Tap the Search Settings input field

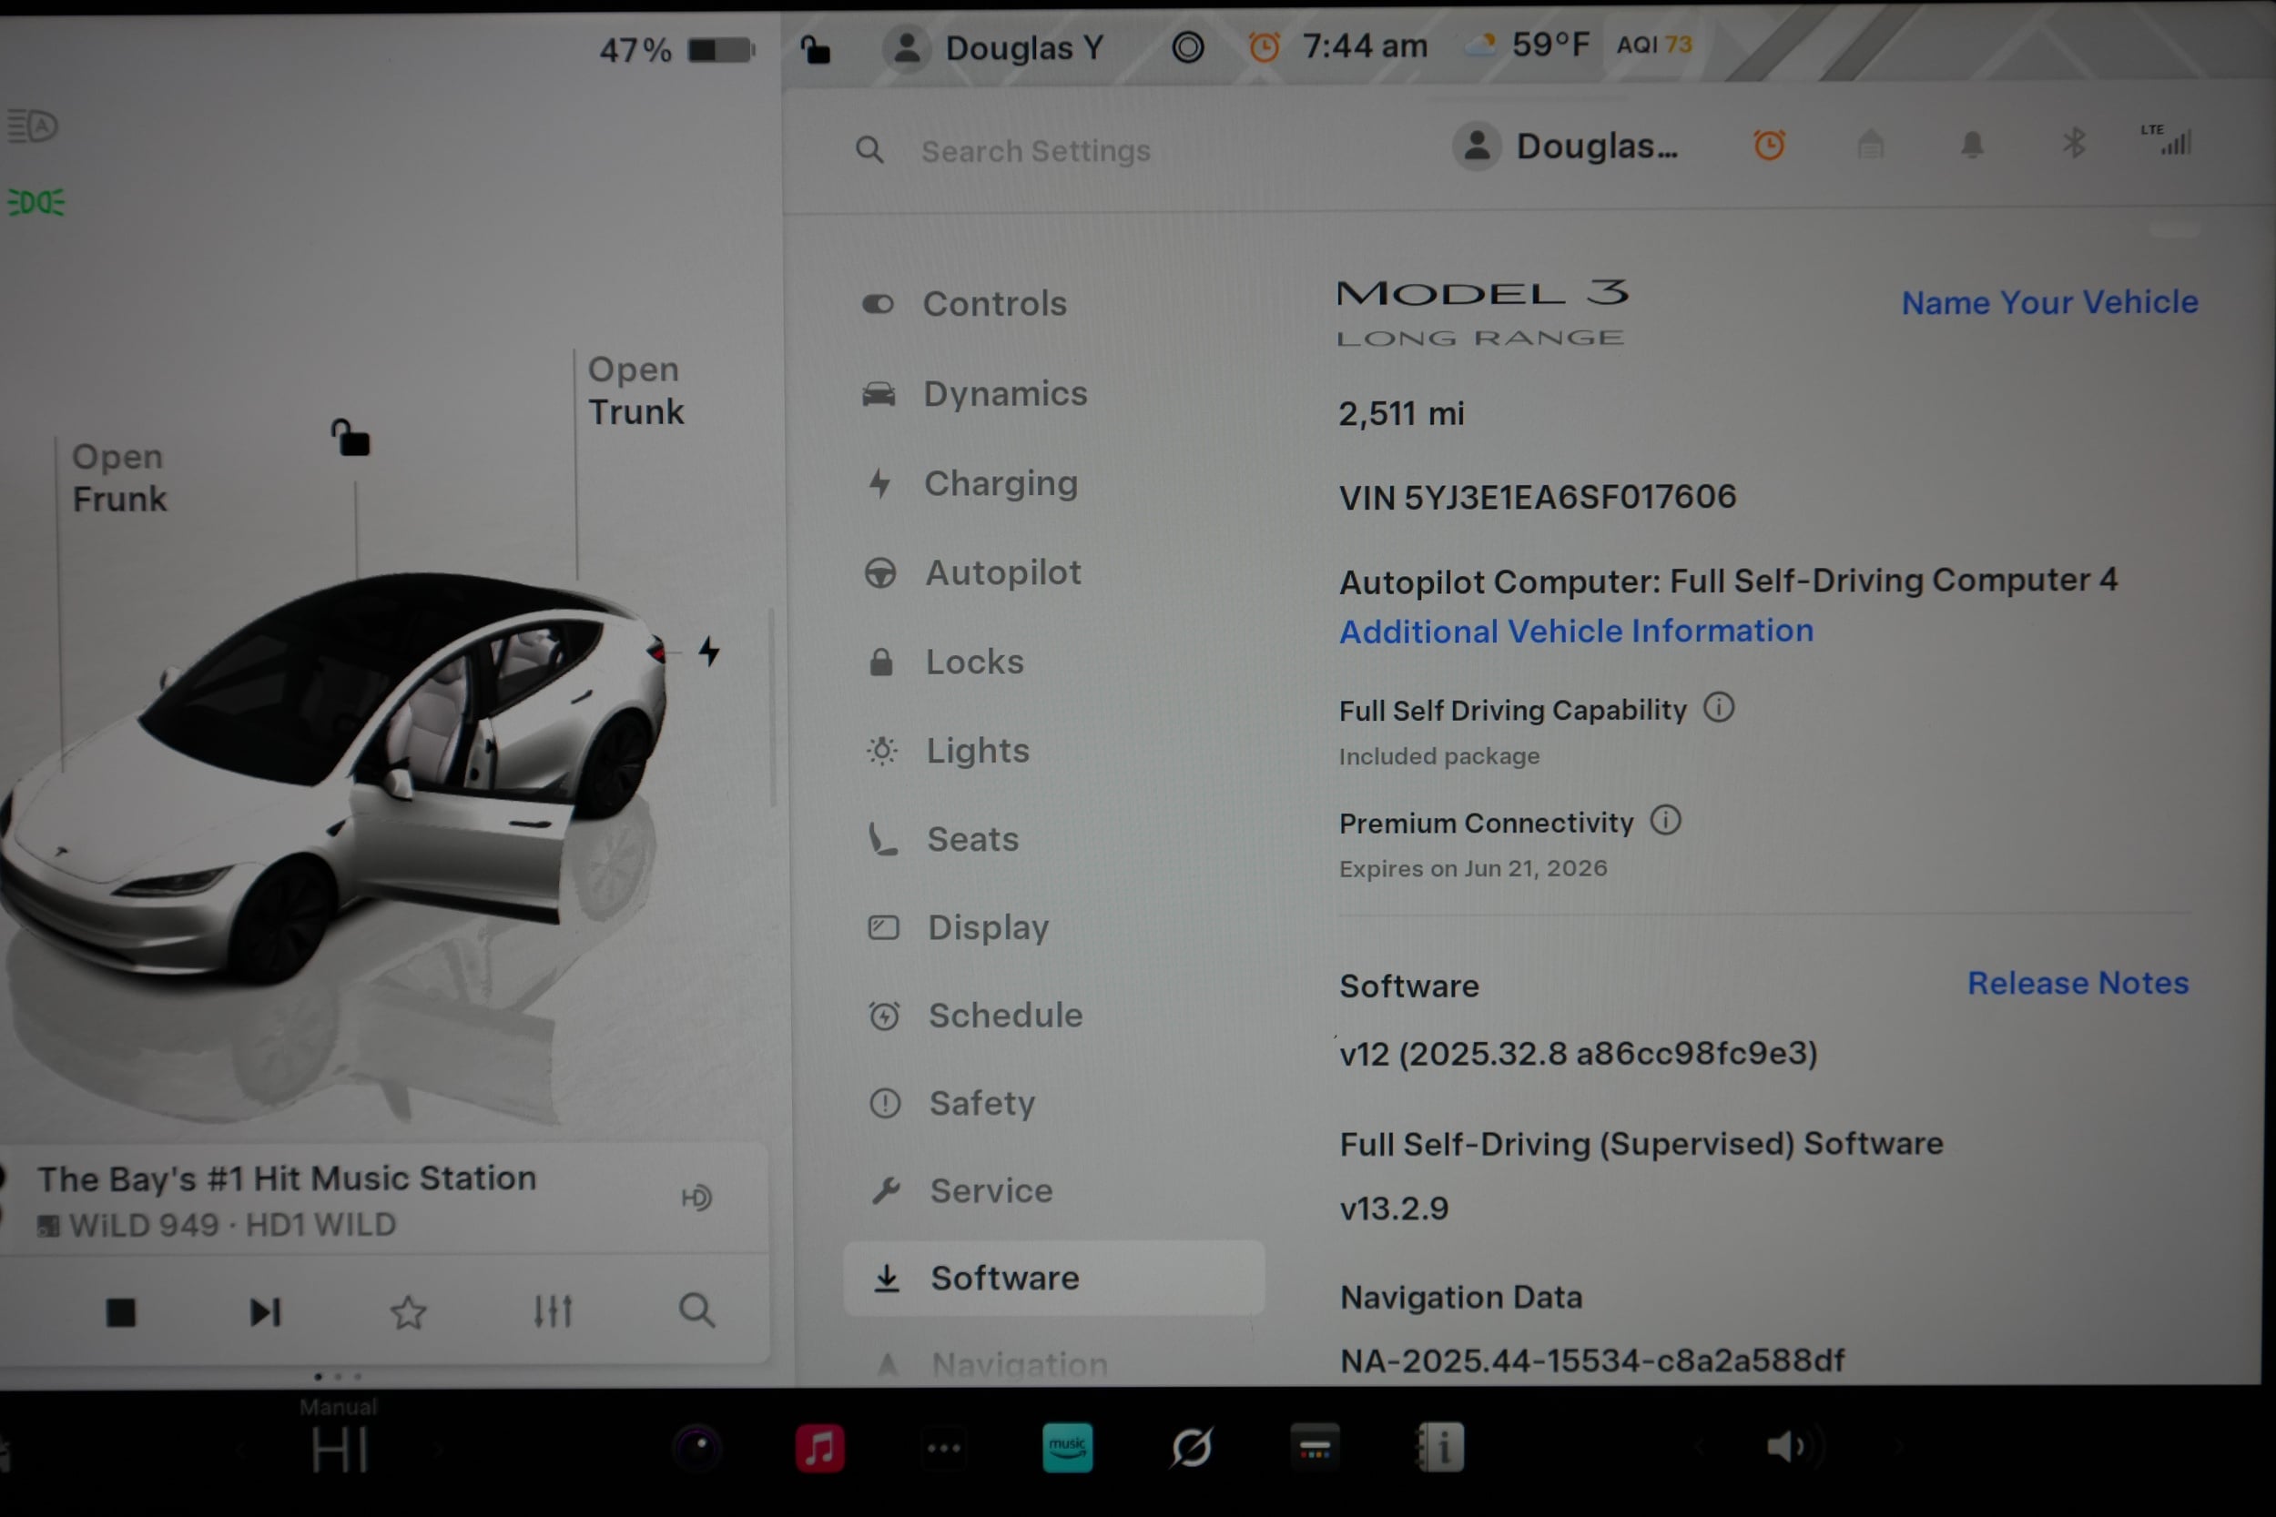(1035, 151)
